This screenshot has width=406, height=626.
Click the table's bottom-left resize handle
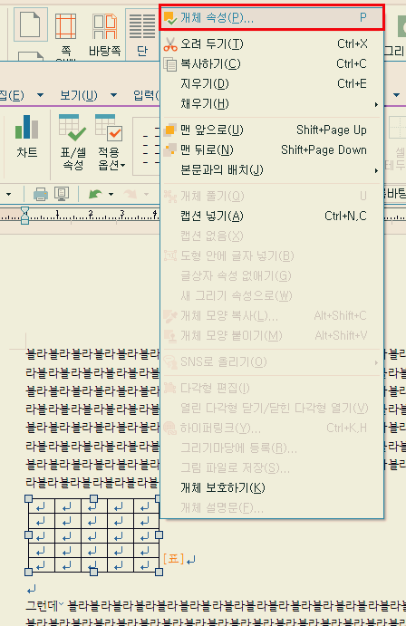coord(28,573)
